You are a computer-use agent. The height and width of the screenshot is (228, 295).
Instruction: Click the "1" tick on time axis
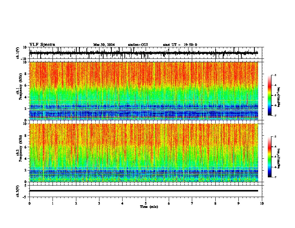click(x=53, y=203)
